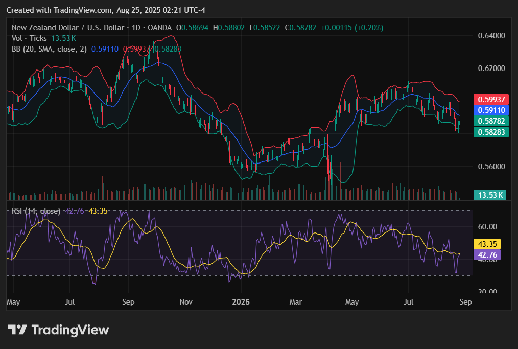Screen dimensions: 518x349
Task: Click the 60.00 RSI axis label
Action: (487, 227)
